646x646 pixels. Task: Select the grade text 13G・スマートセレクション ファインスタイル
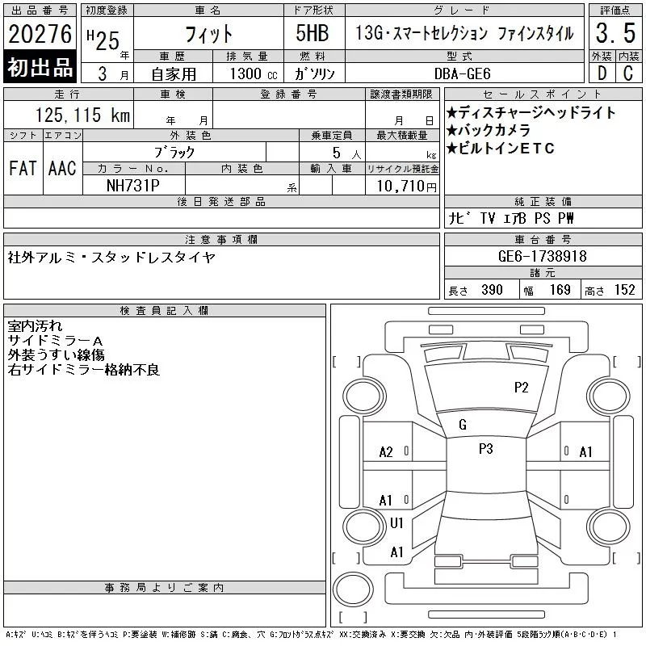tap(464, 33)
